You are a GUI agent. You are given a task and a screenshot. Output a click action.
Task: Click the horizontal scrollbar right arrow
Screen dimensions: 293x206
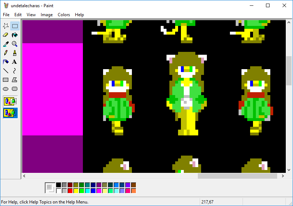click(x=283, y=176)
